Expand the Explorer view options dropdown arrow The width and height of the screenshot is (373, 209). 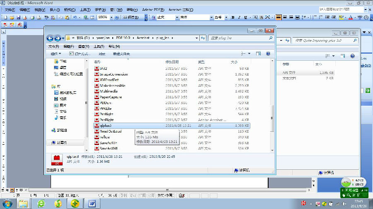[249, 54]
